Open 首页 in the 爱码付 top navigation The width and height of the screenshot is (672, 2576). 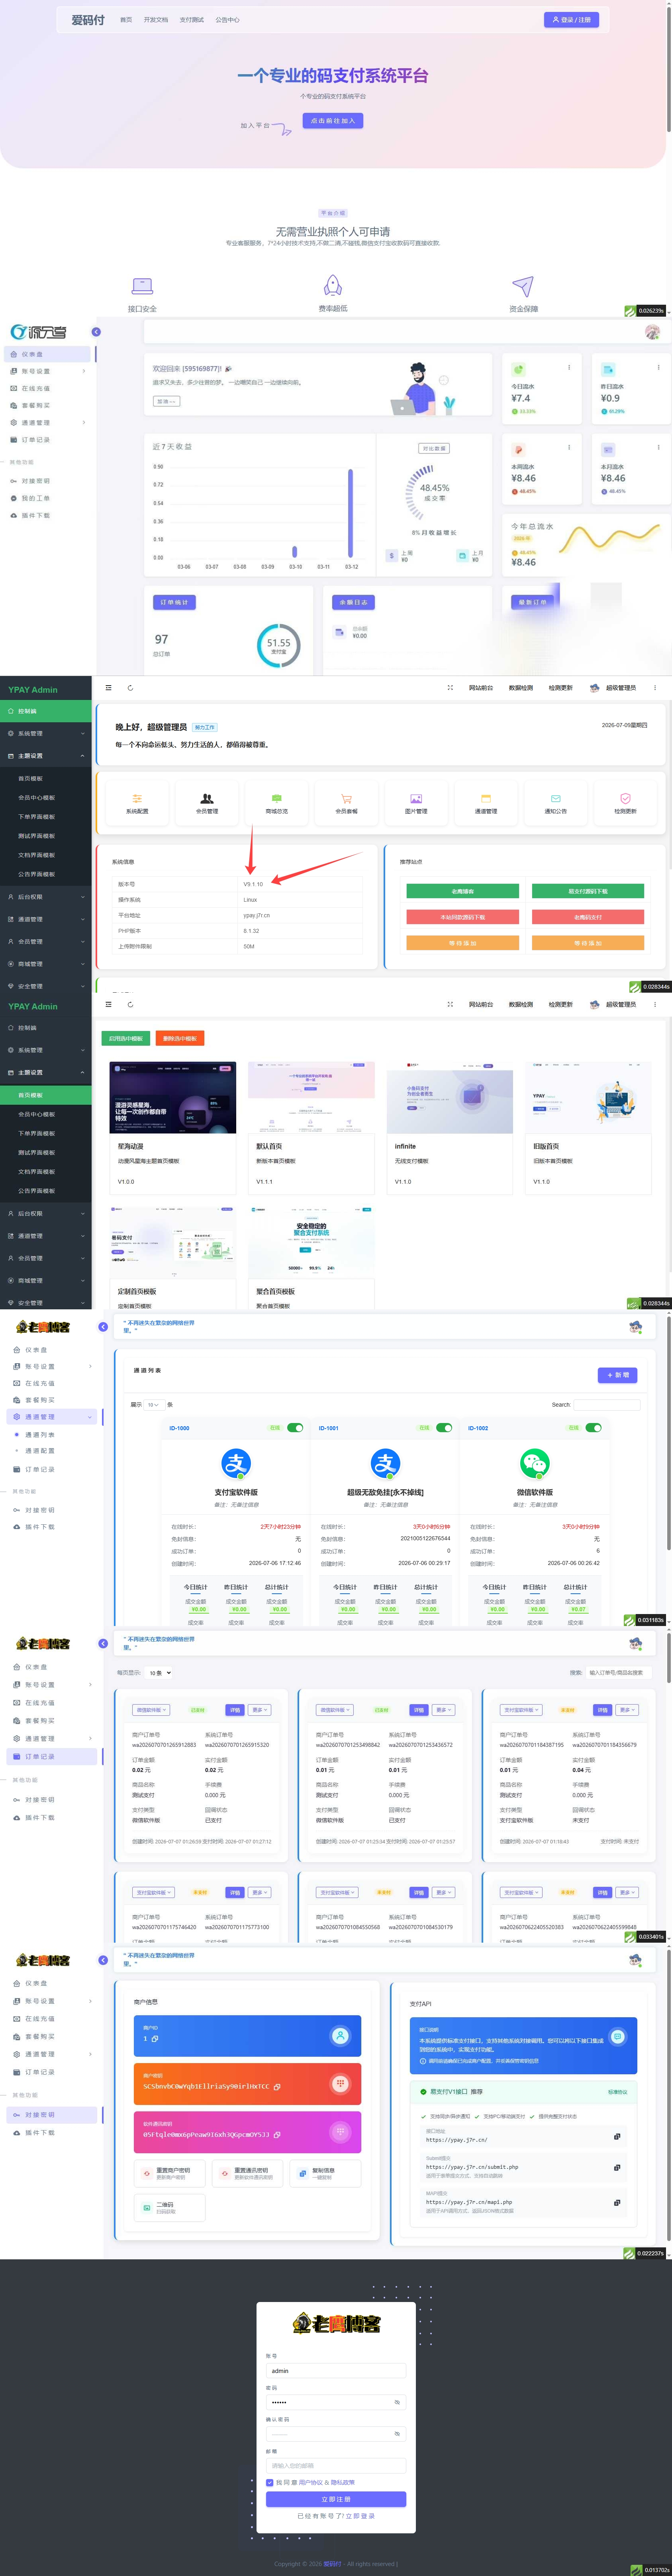[x=126, y=19]
